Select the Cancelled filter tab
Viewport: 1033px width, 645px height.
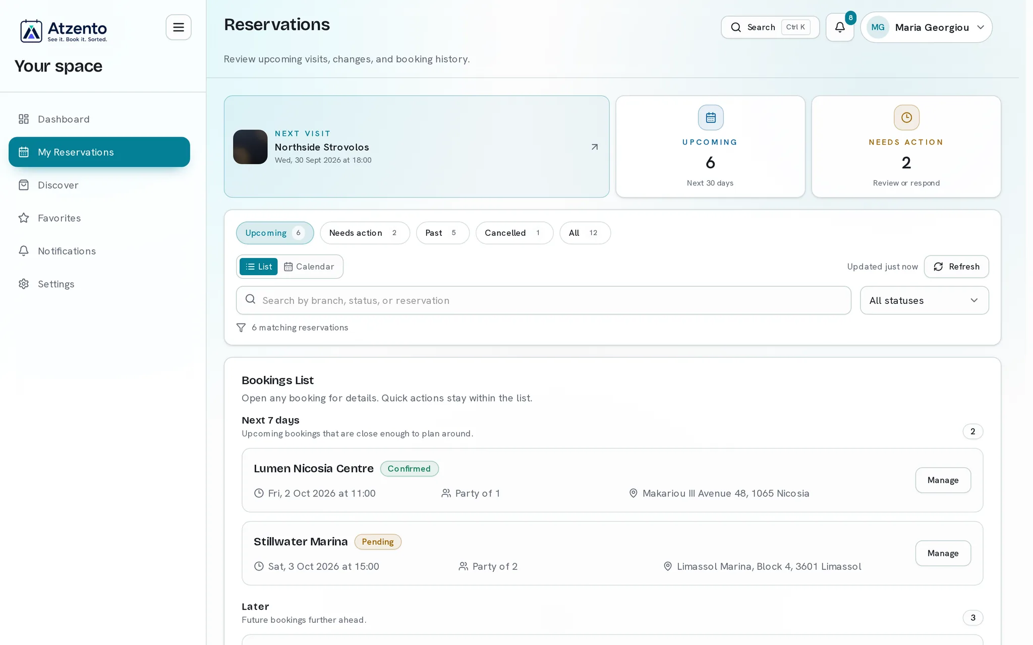[x=514, y=233]
